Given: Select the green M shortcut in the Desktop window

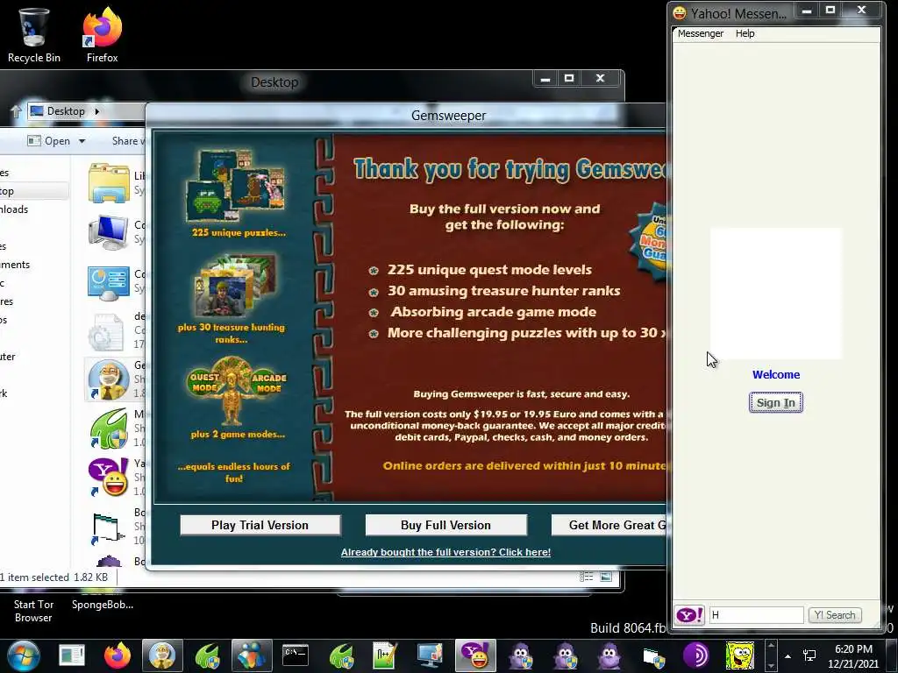Looking at the screenshot, I should pos(109,429).
